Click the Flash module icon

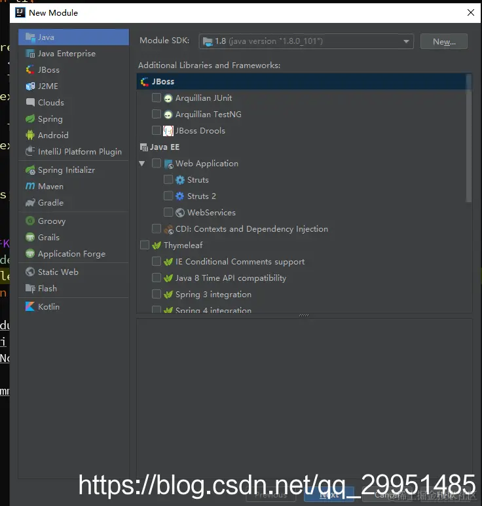click(30, 288)
